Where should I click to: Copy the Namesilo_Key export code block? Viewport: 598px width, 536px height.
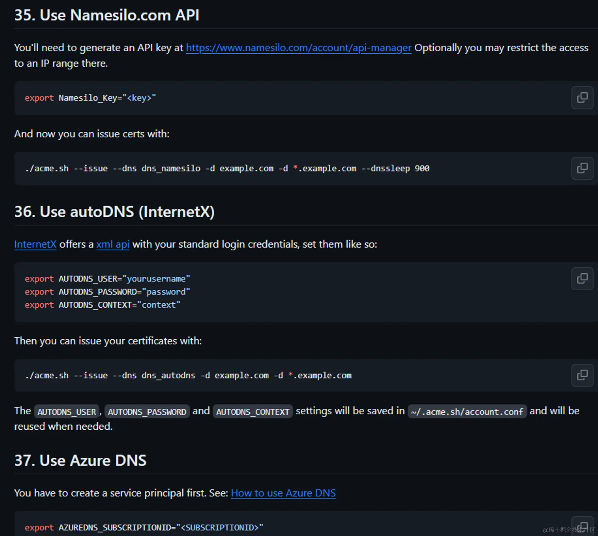coord(582,98)
